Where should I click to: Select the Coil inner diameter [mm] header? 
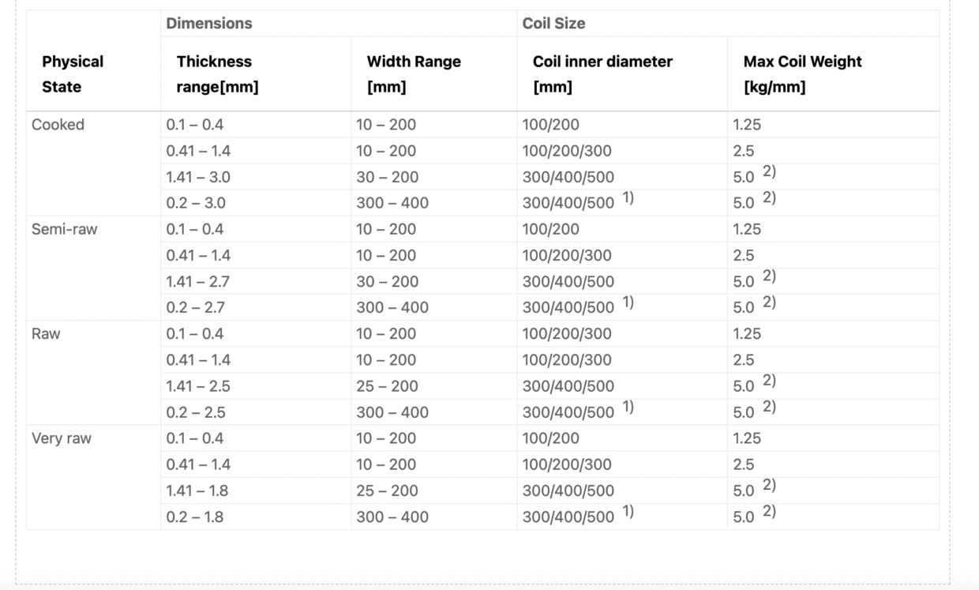click(602, 73)
